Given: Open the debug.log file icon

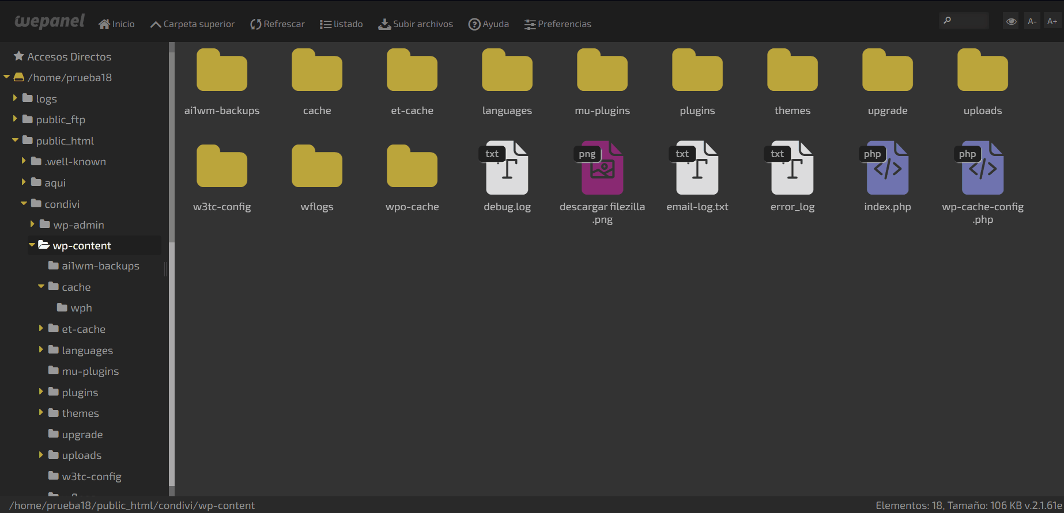Looking at the screenshot, I should pos(507,168).
